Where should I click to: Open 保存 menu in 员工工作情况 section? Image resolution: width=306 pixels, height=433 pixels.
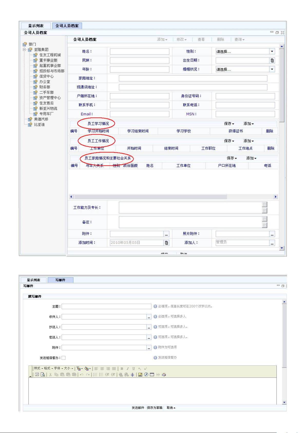[x=229, y=141]
